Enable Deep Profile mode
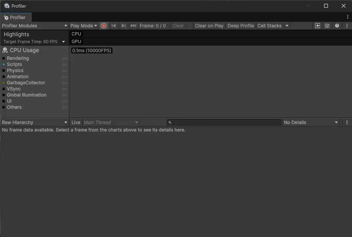The image size is (352, 237). pyautogui.click(x=241, y=26)
